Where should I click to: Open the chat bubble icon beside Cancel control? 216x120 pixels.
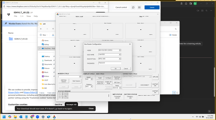tap(133, 7)
